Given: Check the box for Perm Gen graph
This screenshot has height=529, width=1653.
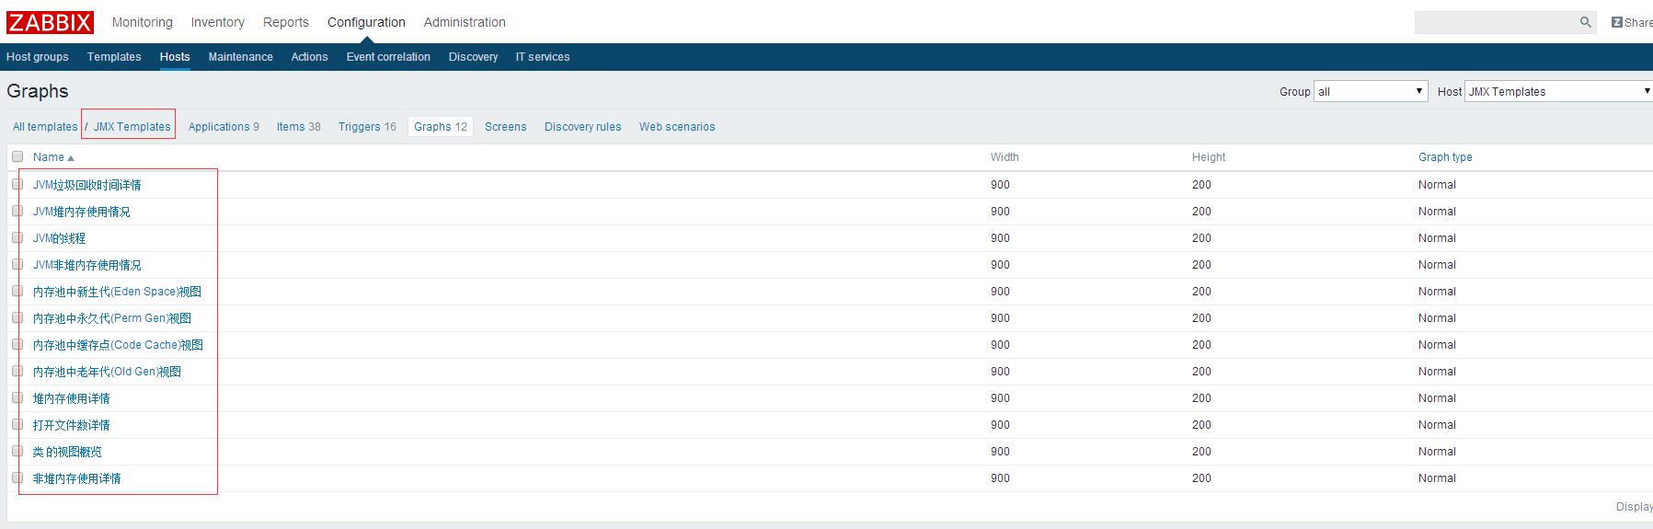Looking at the screenshot, I should [x=17, y=317].
